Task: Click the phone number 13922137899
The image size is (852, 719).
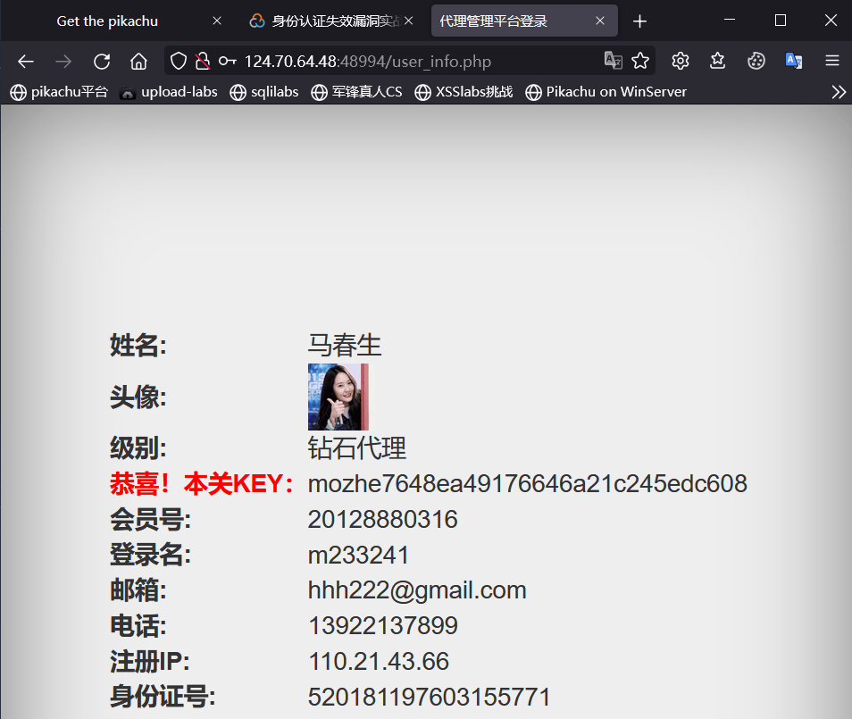Action: tap(382, 625)
